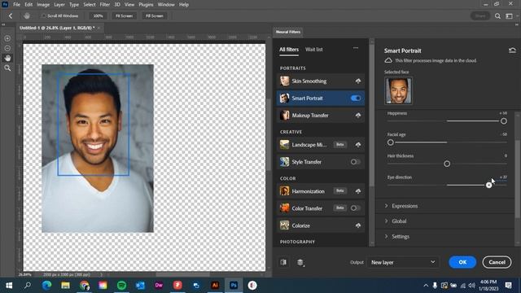Open Adobe Illustrator from taskbar

(215, 286)
